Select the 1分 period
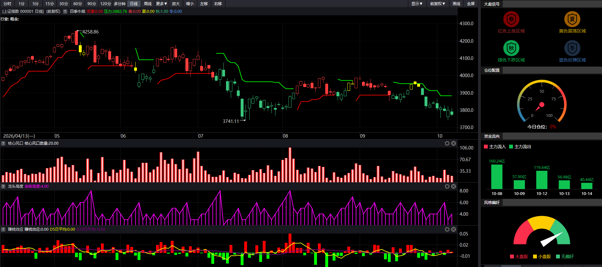This screenshot has height=267, width=602. coord(22,4)
